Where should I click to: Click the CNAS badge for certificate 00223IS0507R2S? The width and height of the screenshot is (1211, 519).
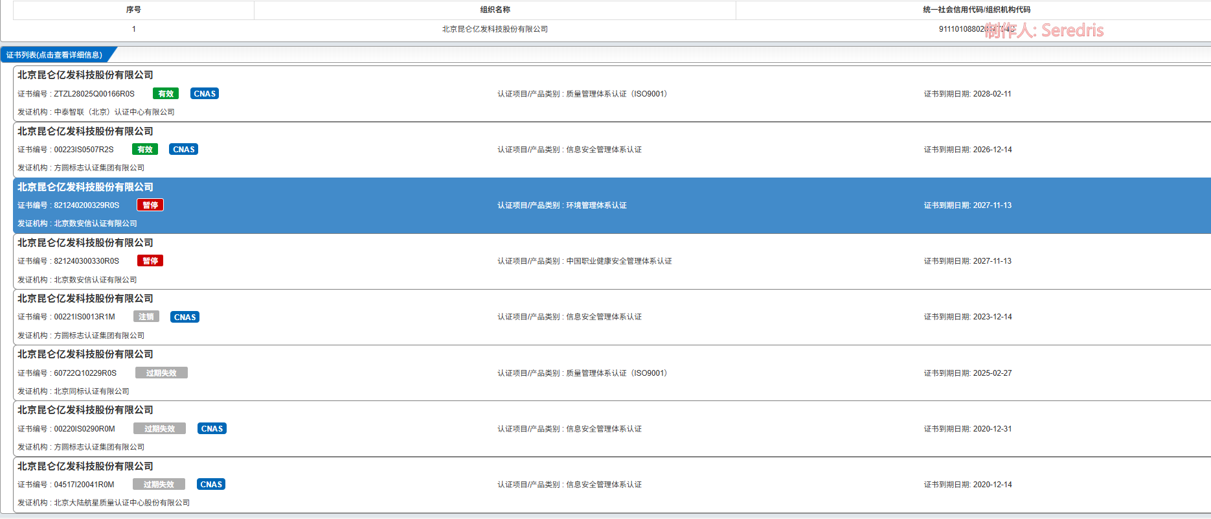click(x=184, y=150)
